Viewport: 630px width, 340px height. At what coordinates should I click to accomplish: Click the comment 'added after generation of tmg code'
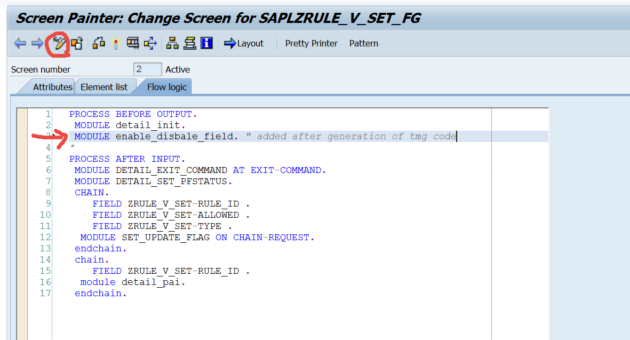[356, 137]
